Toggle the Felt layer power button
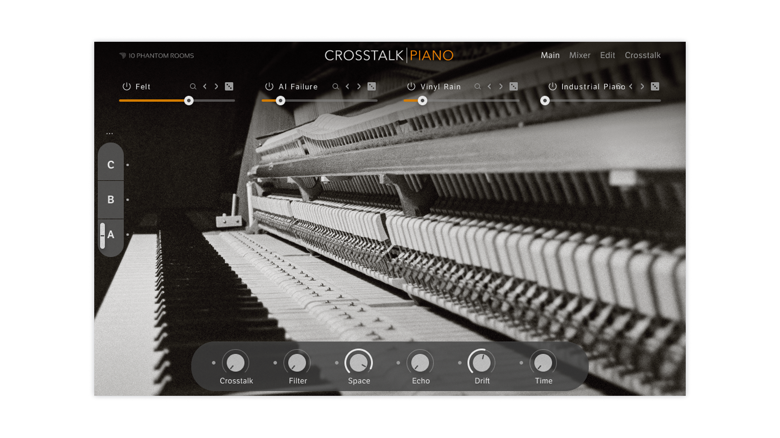The width and height of the screenshot is (780, 438). pyautogui.click(x=127, y=86)
